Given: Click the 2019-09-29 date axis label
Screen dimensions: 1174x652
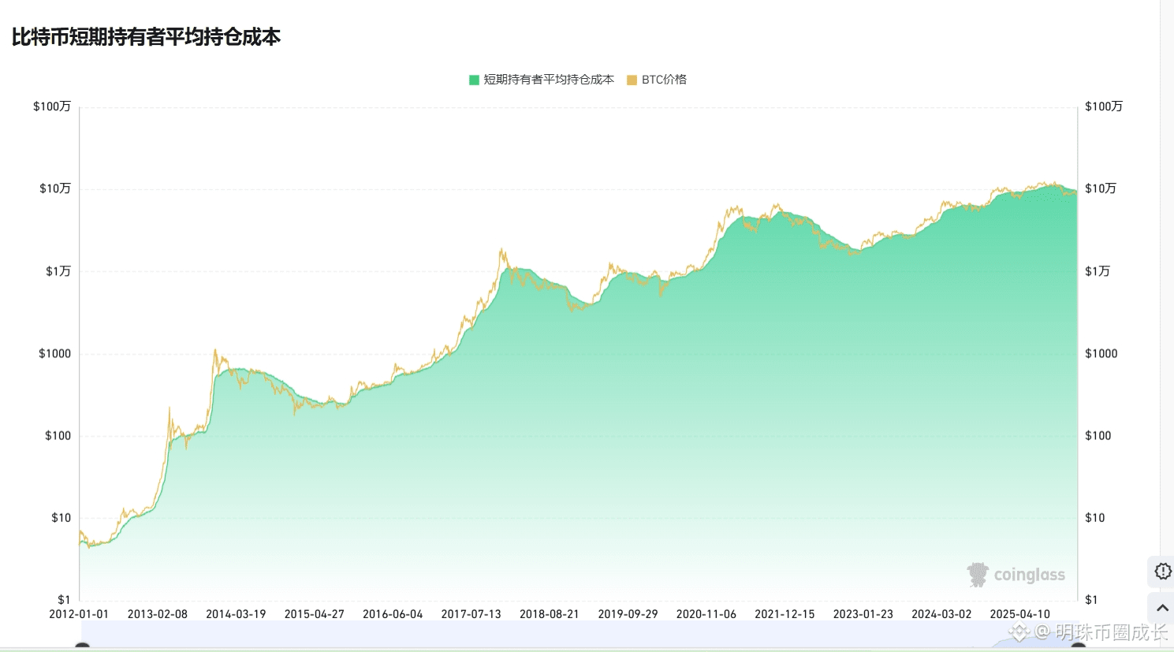Looking at the screenshot, I should (628, 614).
